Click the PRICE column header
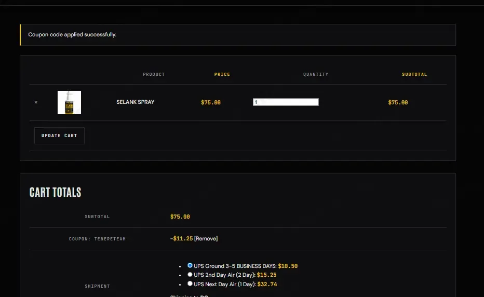This screenshot has width=484, height=297. (x=222, y=74)
